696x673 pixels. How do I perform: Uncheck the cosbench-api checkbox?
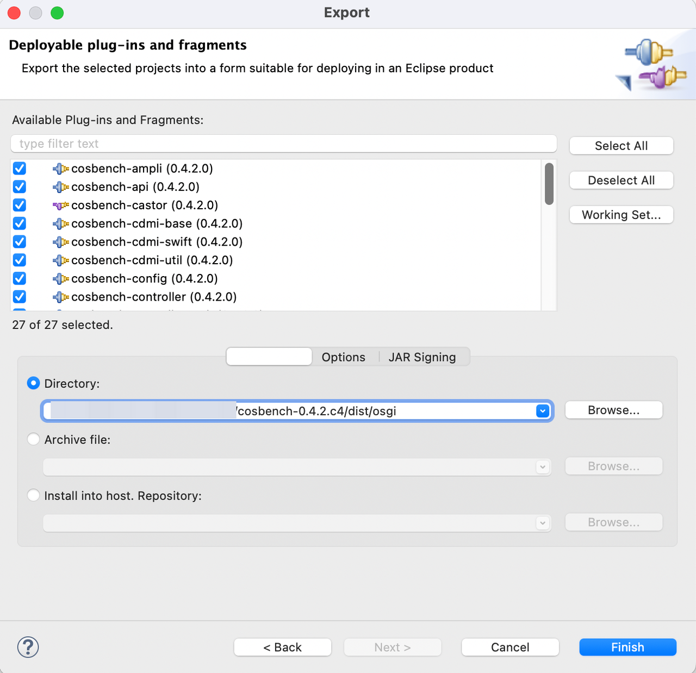(20, 187)
